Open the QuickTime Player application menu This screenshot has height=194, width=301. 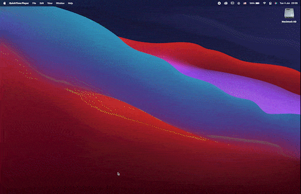point(19,3)
